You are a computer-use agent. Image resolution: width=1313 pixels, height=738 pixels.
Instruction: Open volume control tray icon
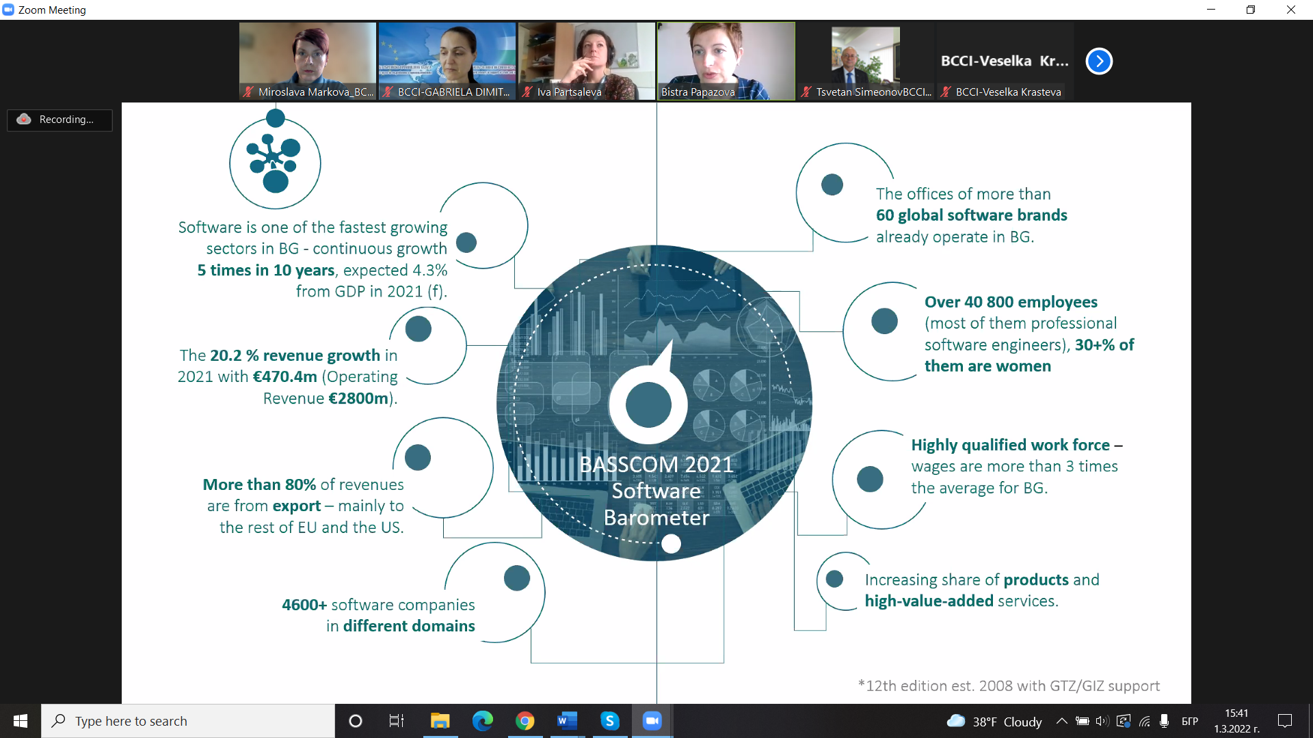1102,721
